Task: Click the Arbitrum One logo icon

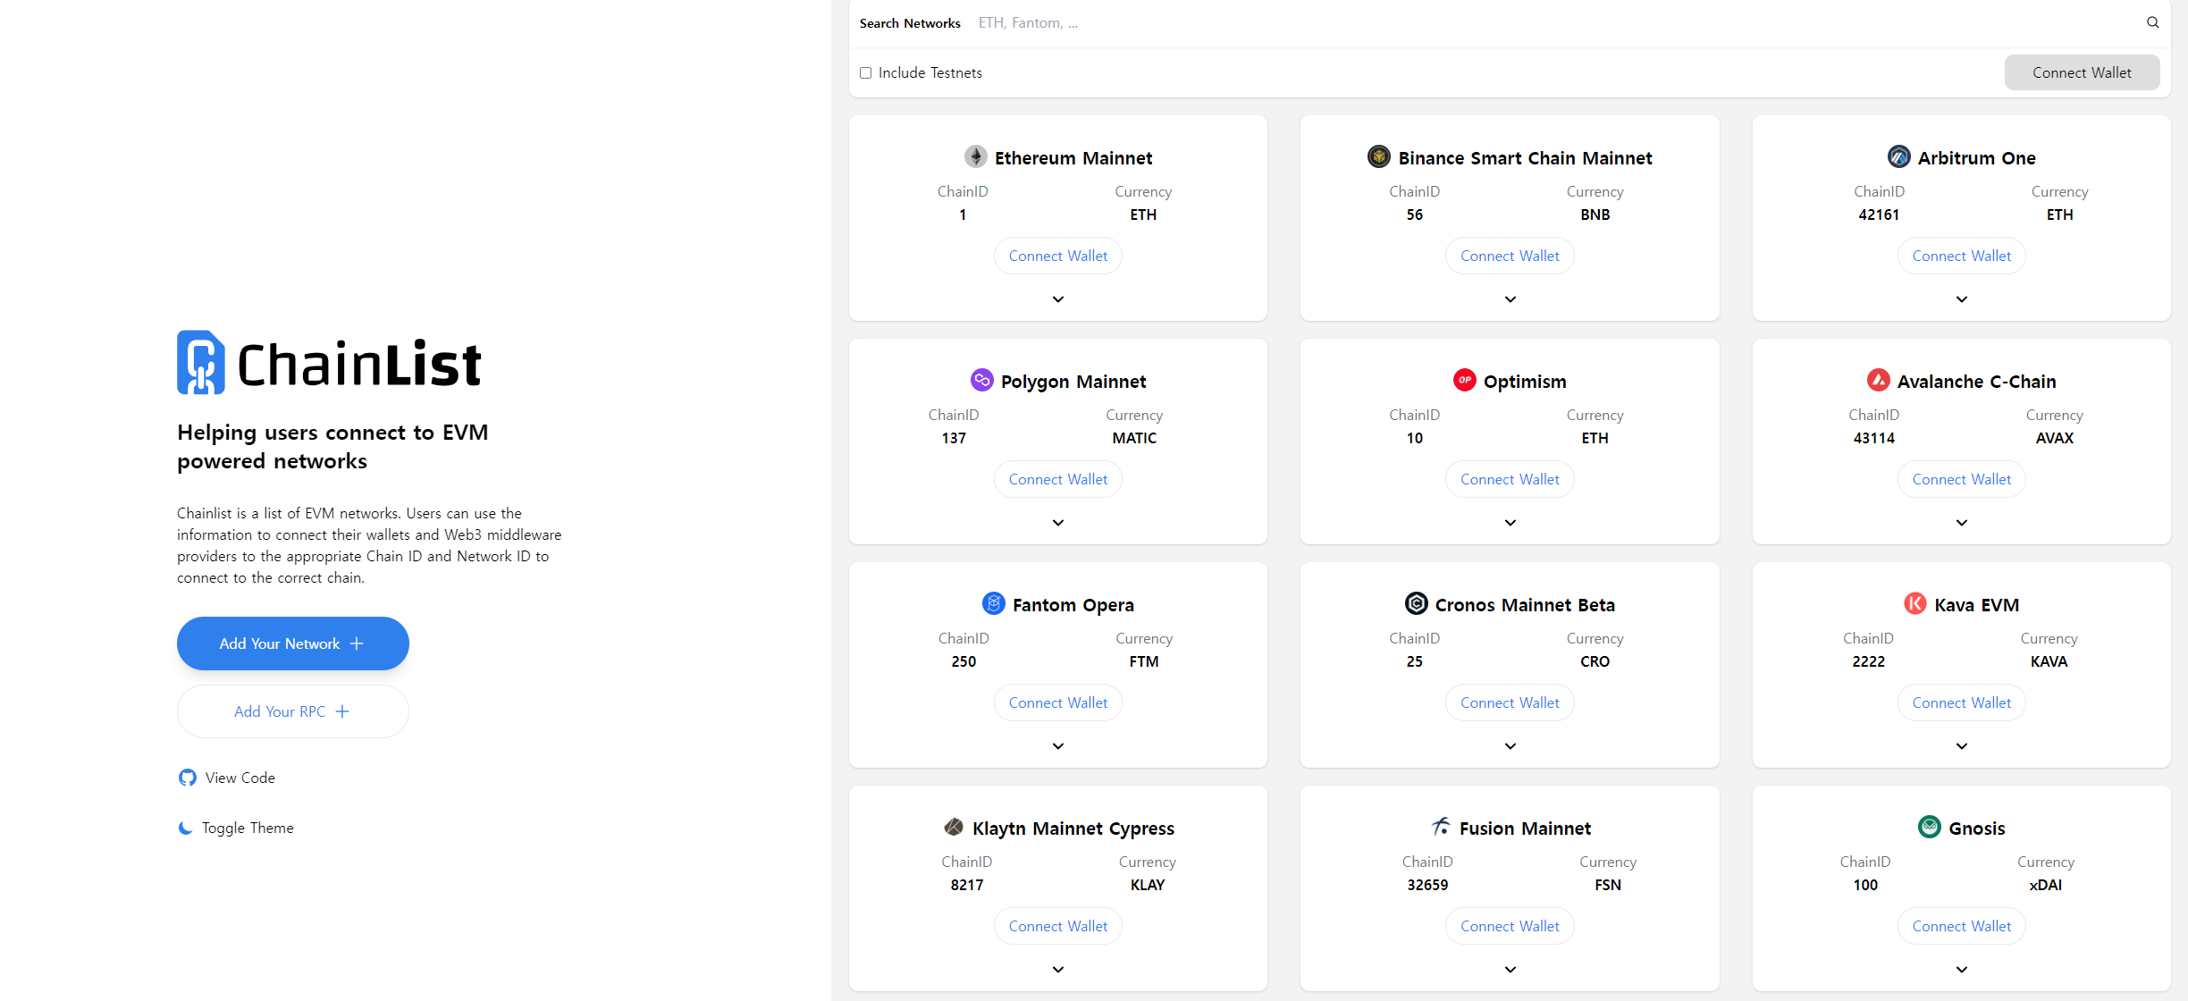Action: click(x=1898, y=157)
